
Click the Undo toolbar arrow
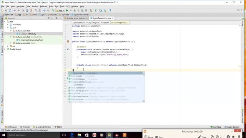click(x=15, y=10)
